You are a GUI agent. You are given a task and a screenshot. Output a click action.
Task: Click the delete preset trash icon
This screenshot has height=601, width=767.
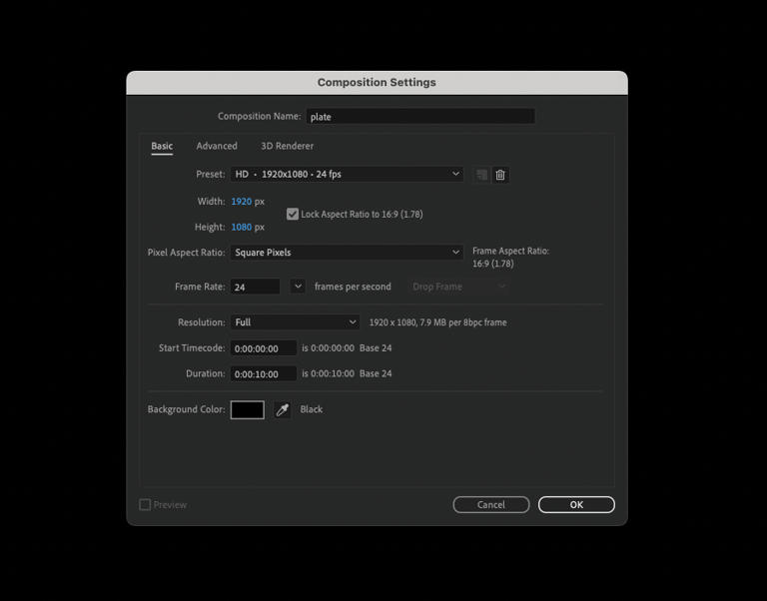[500, 175]
